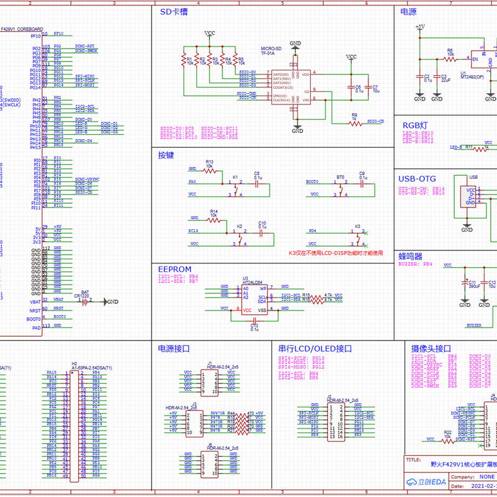Select the I2C1-SCL: PB6 note under EEPROM
This screenshot has width=497, height=497.
(178, 276)
